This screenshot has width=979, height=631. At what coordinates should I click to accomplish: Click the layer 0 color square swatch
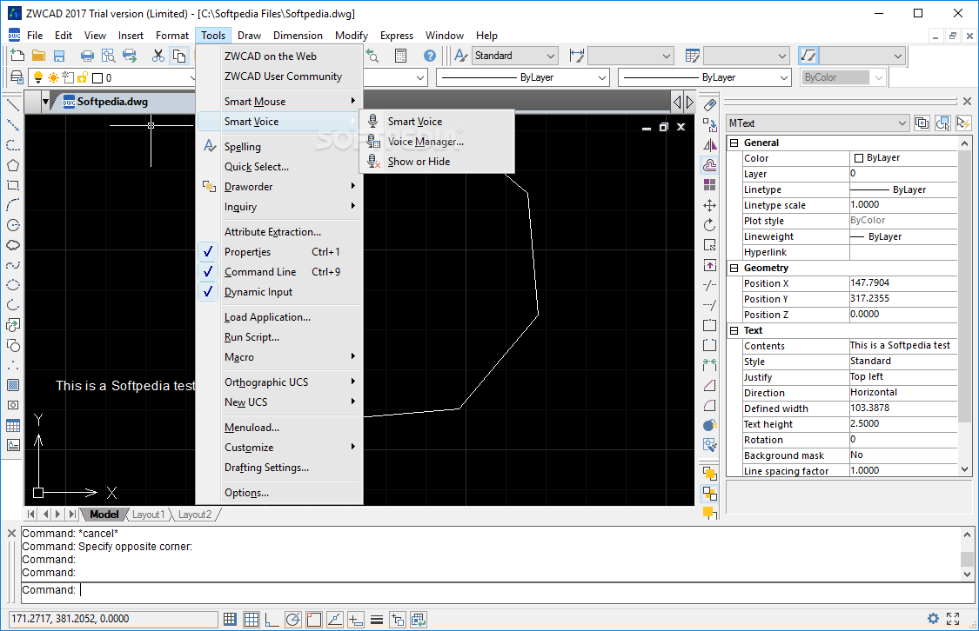coord(97,78)
